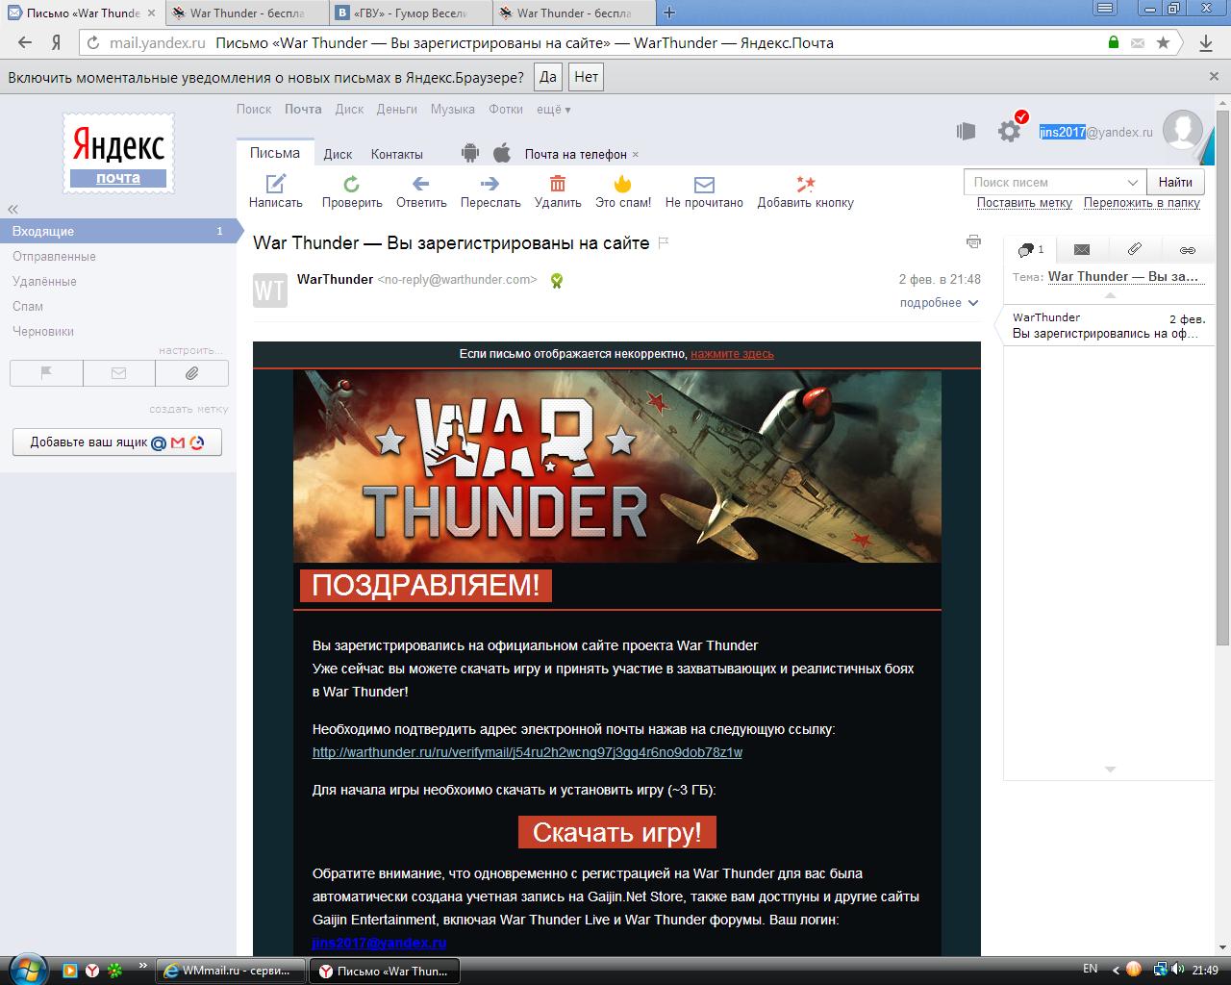Open the themes icon beside the gear
This screenshot has height=985, width=1231.
(x=967, y=132)
